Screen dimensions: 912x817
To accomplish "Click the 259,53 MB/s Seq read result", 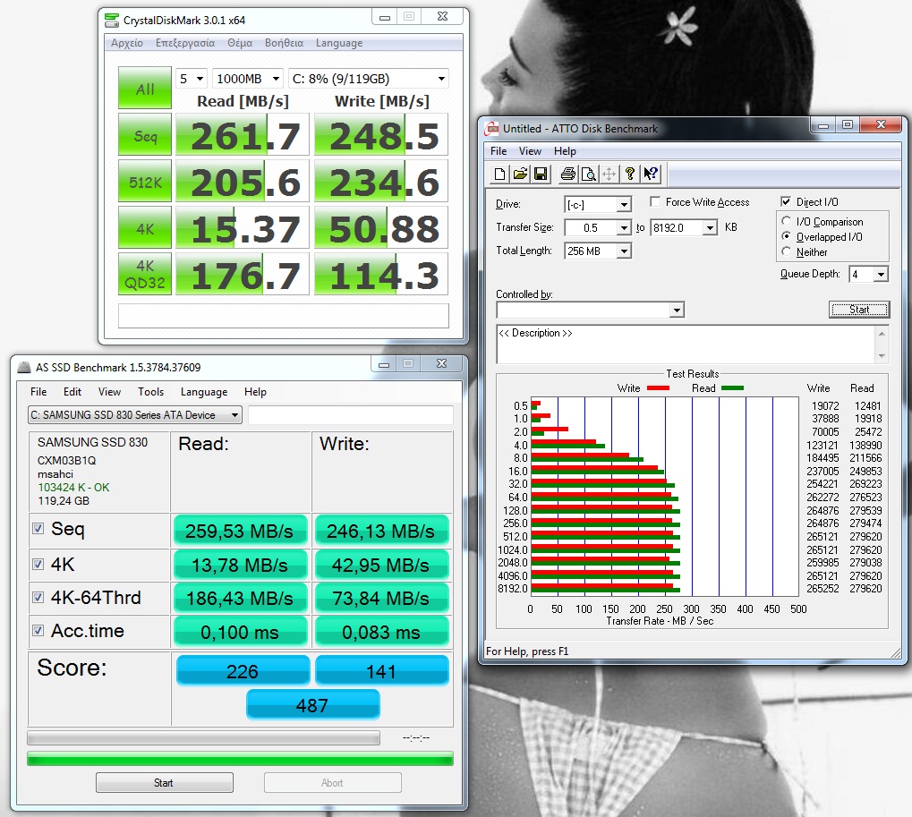I will click(x=240, y=531).
